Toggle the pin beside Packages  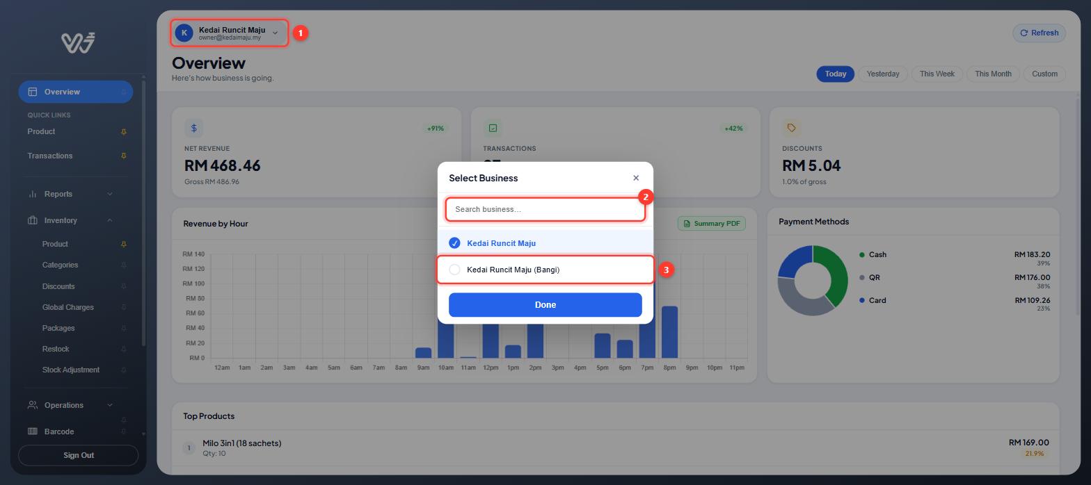[124, 328]
